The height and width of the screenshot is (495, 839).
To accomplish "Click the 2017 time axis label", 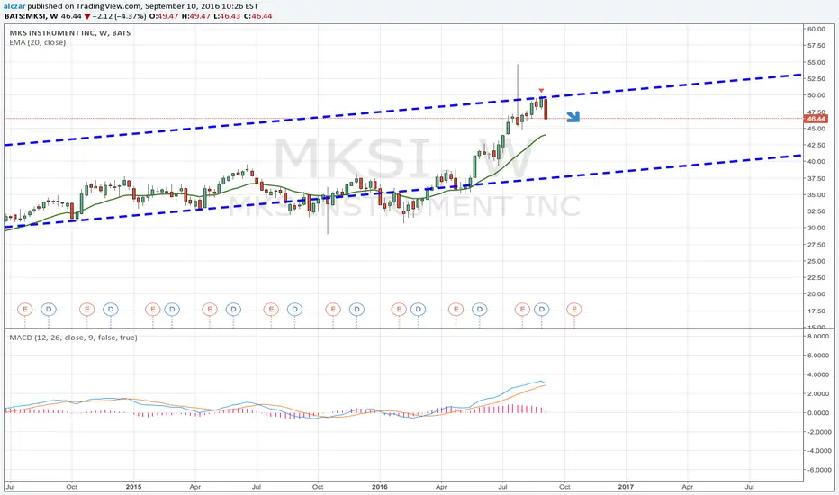I will (x=626, y=487).
